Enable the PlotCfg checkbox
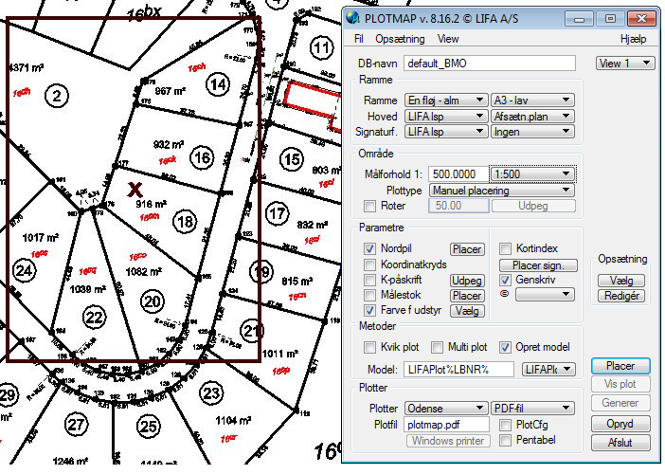This screenshot has height=474, width=665. coord(505,426)
